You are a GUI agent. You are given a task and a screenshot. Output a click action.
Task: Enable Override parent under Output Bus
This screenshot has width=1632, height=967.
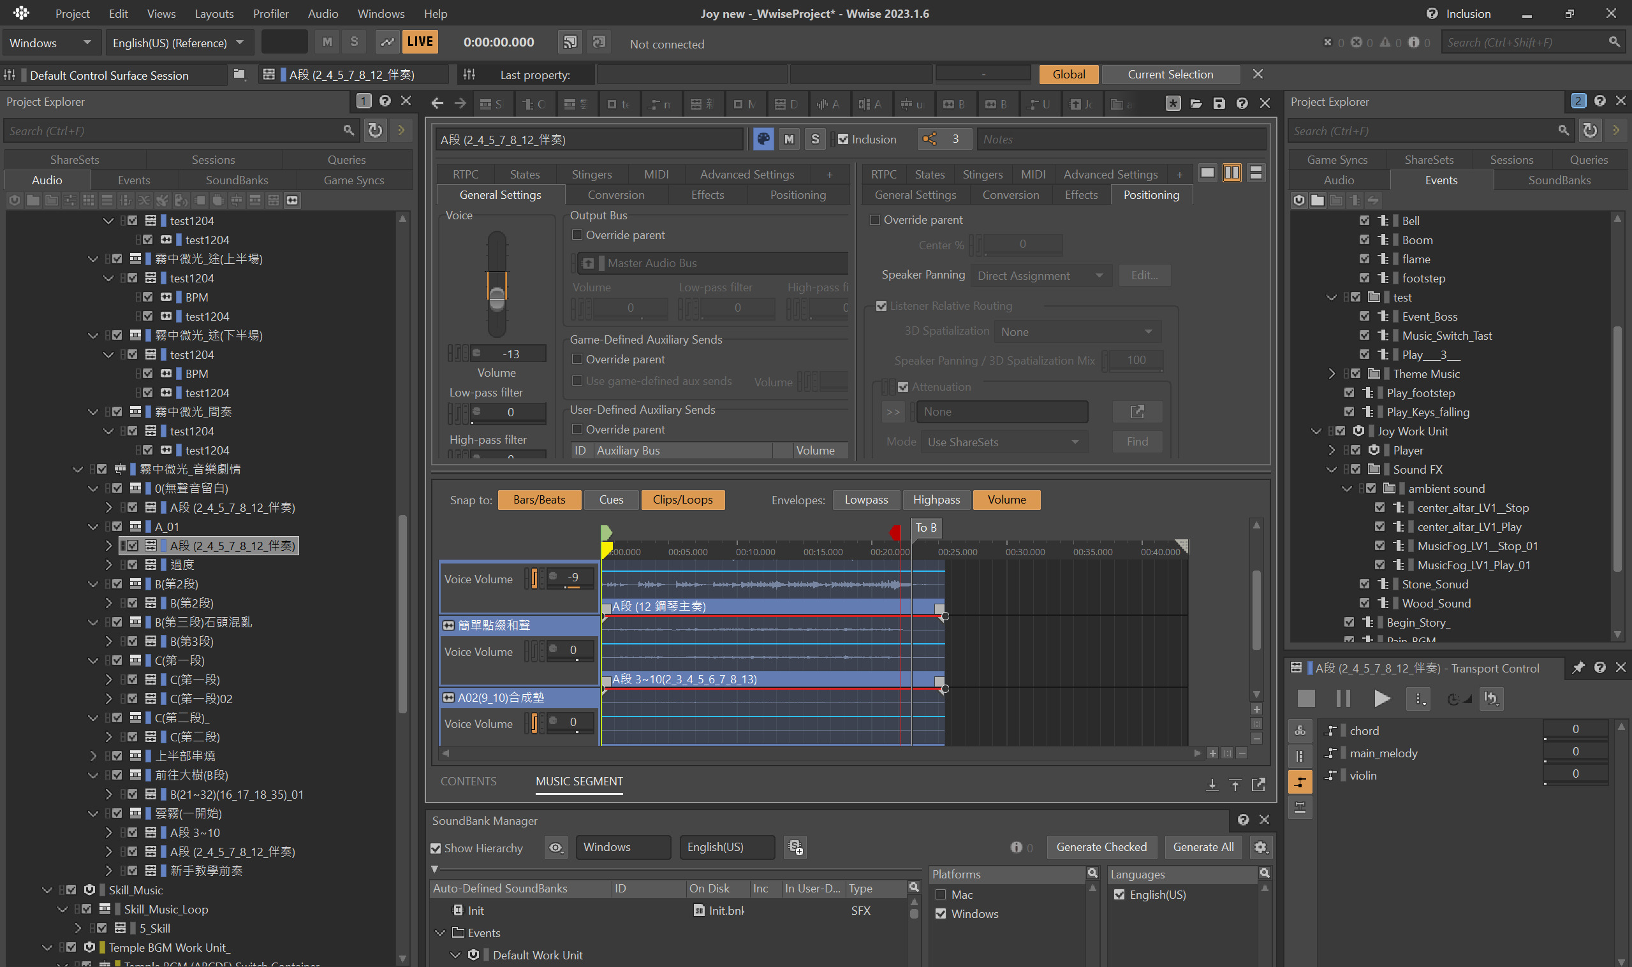point(577,235)
